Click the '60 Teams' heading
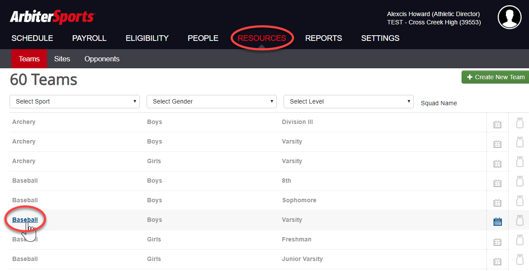Viewport: 529px width, 271px height. (44, 80)
